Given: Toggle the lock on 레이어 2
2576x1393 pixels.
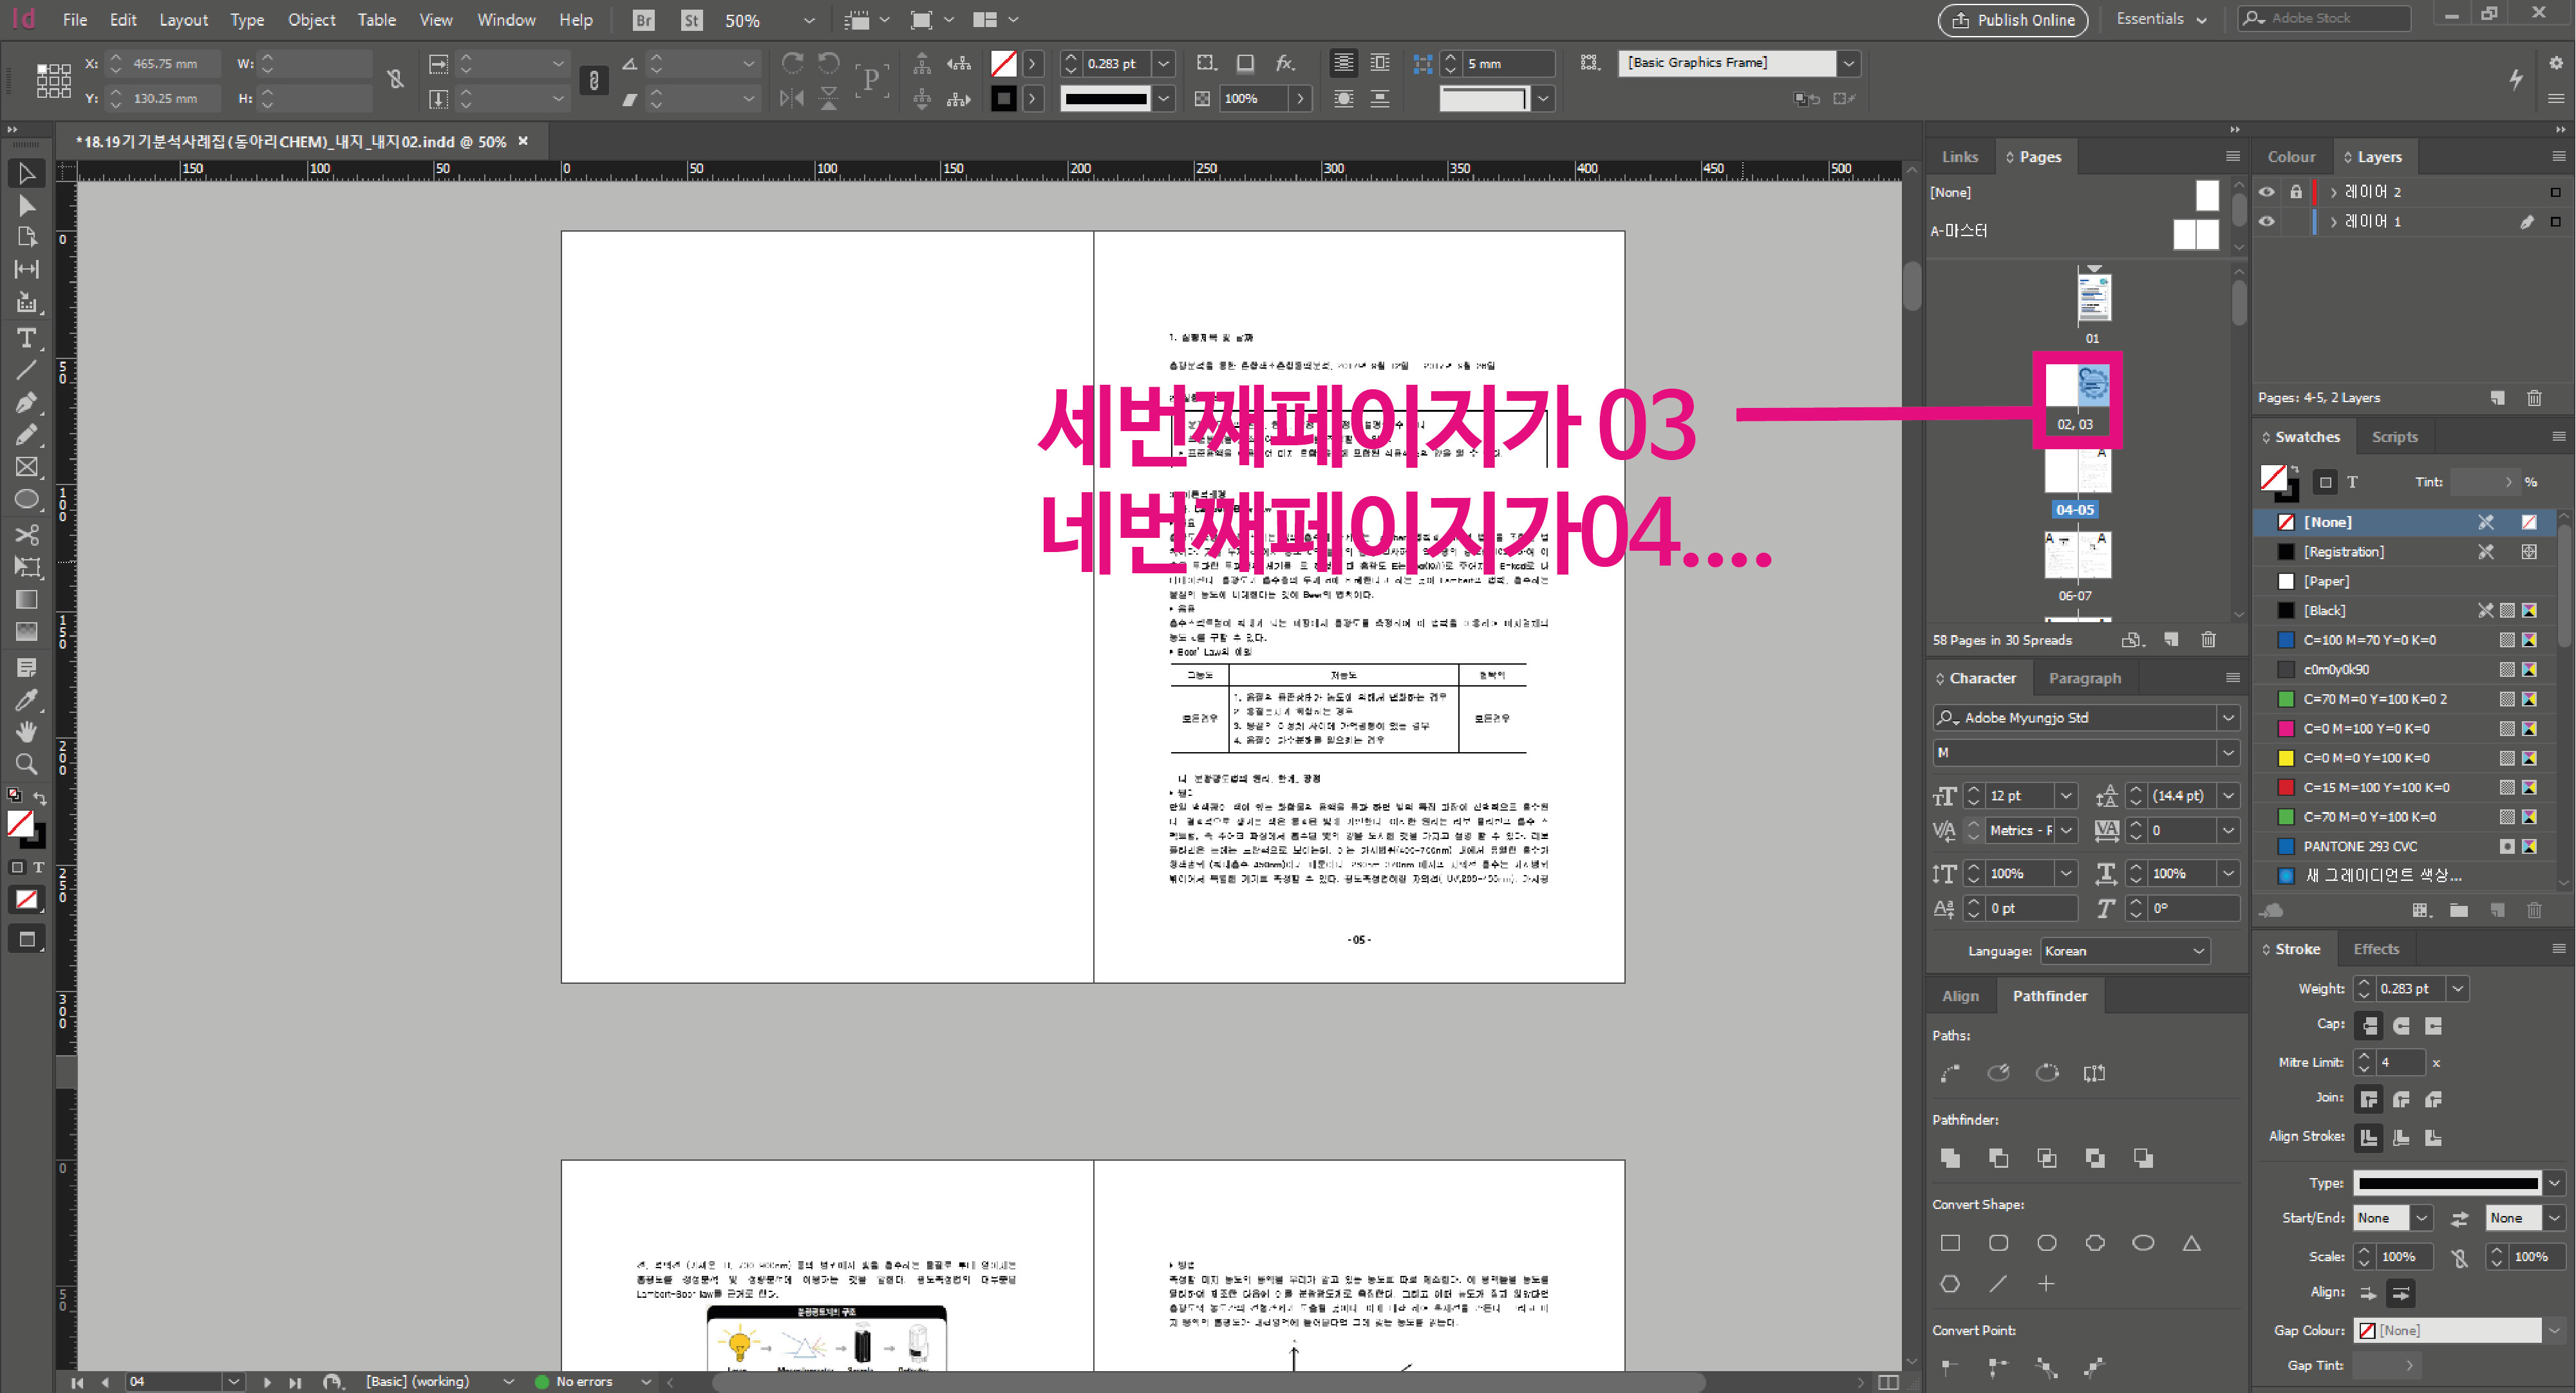Looking at the screenshot, I should (2296, 192).
